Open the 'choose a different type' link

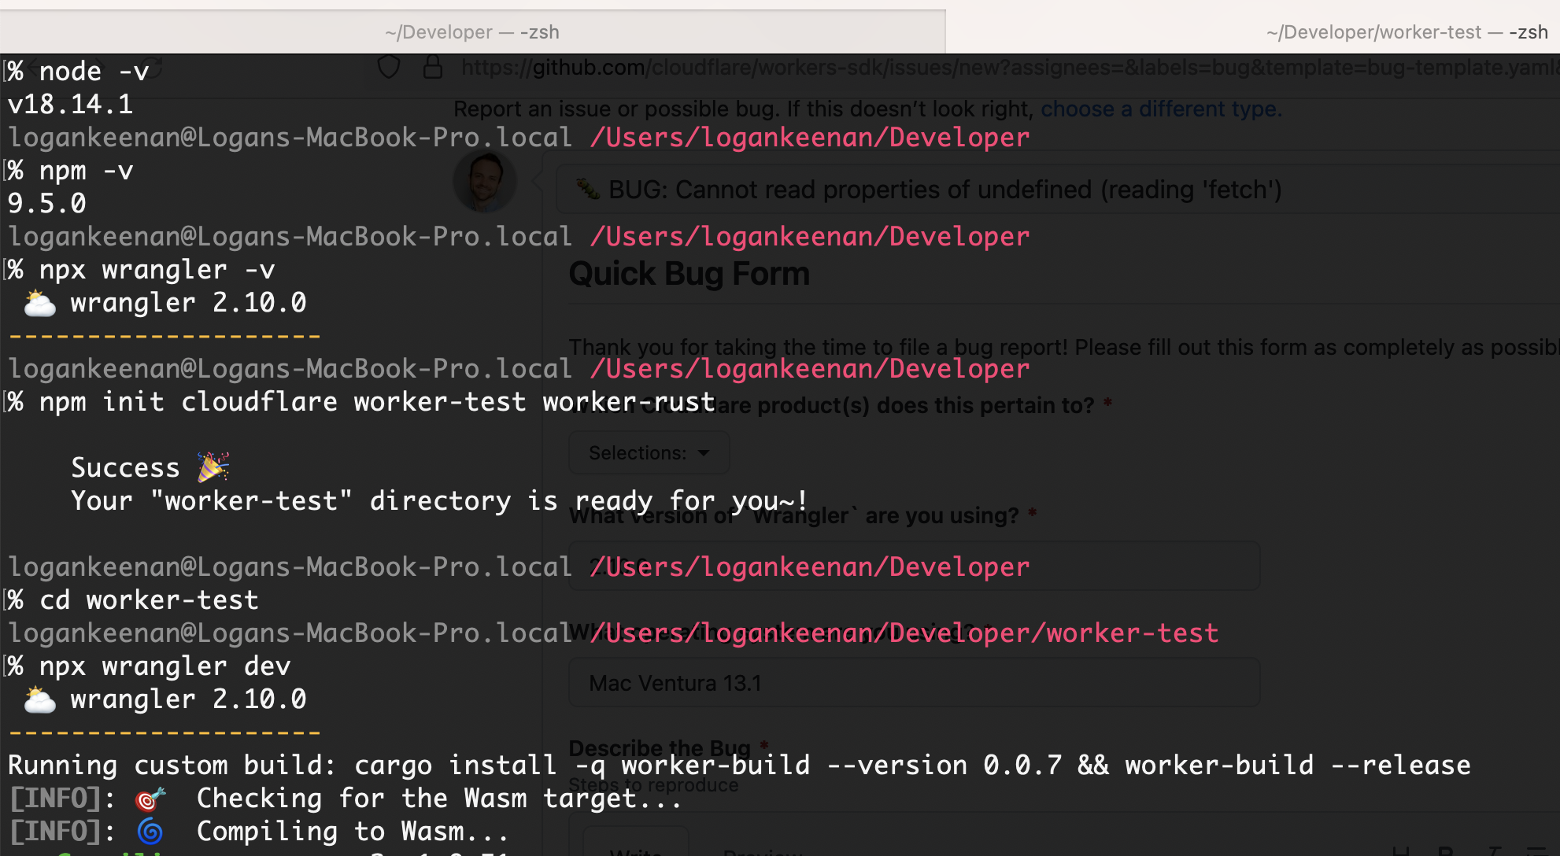pyautogui.click(x=1160, y=109)
